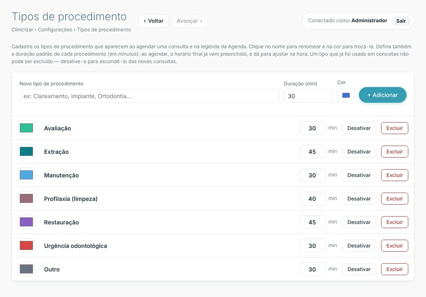Edit the Avaliação duration field

click(312, 128)
